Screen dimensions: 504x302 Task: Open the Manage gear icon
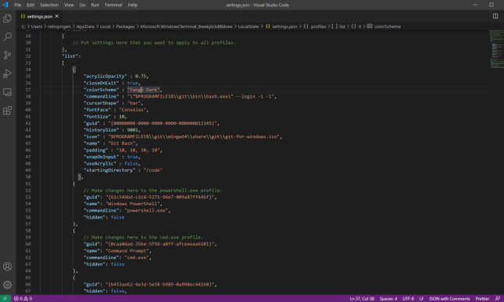(x=7, y=285)
